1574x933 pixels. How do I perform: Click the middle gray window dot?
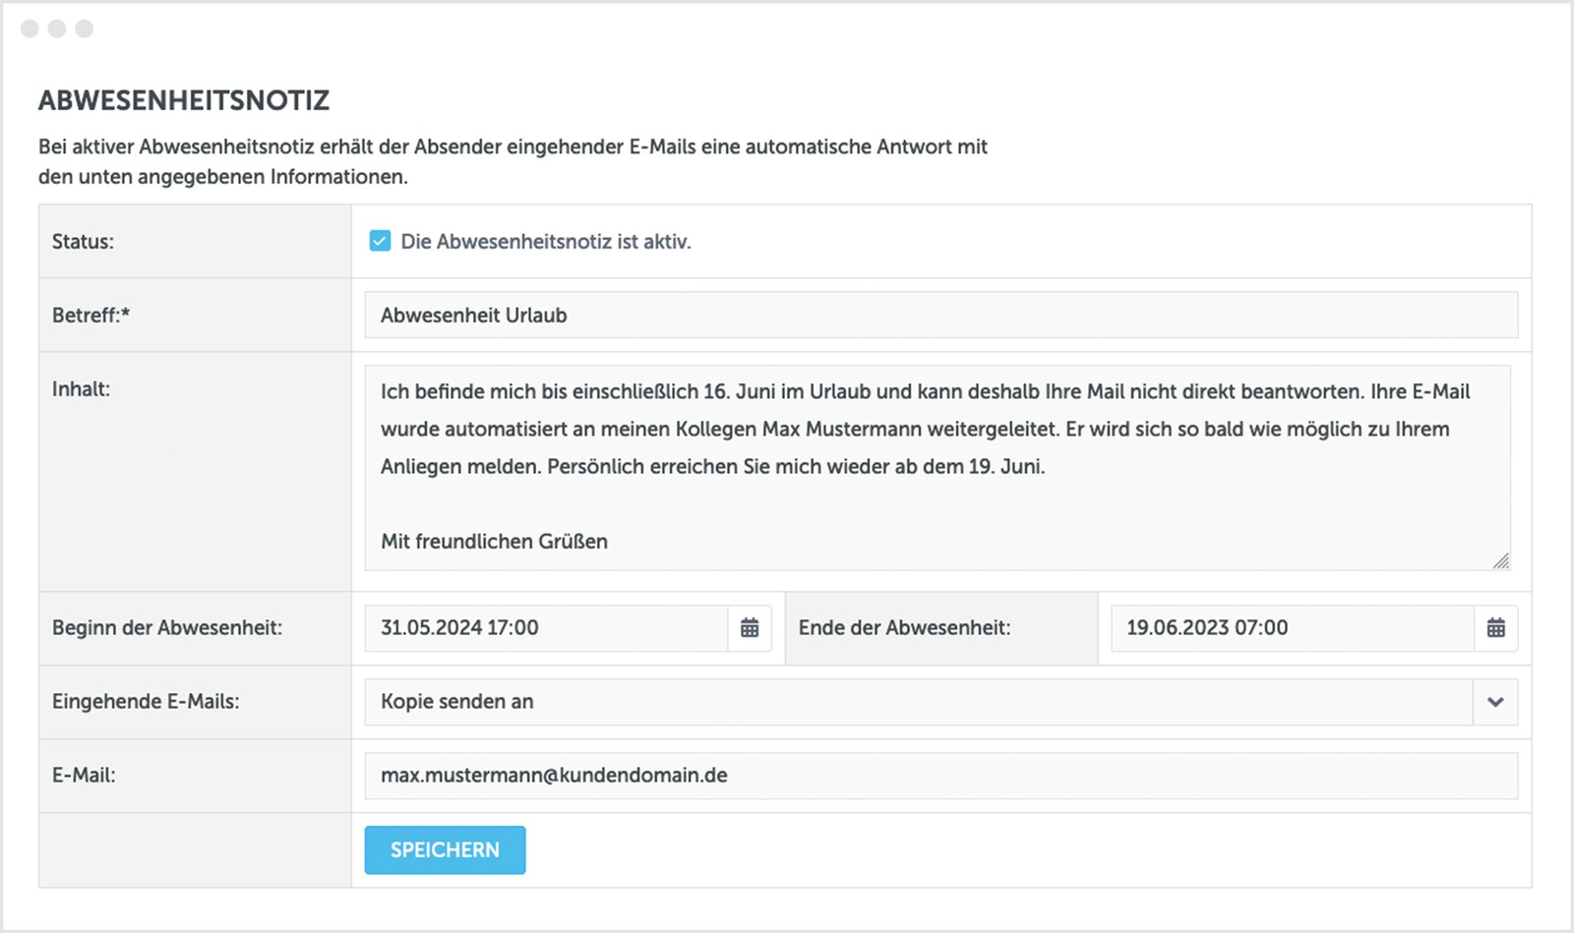coord(57,29)
